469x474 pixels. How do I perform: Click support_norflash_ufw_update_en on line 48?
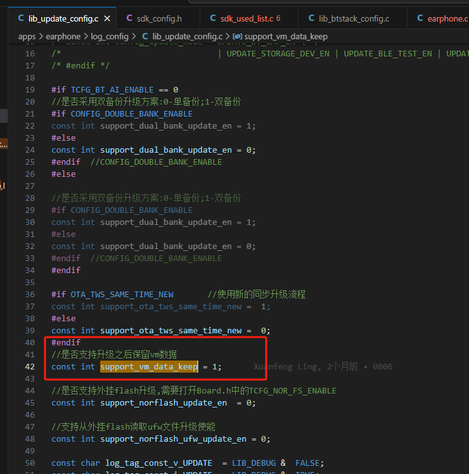click(173, 439)
